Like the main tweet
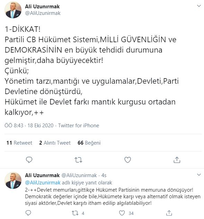The width and height of the screenshot is (204, 219). pos(128,160)
